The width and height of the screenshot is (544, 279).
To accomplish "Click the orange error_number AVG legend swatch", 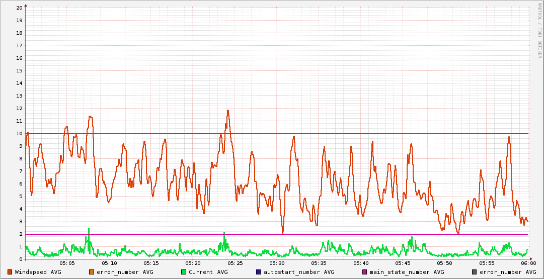I will (x=92, y=272).
